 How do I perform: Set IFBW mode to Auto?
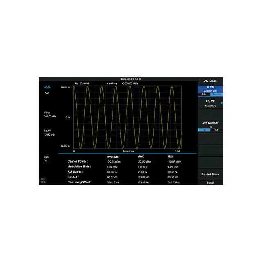(204, 95)
